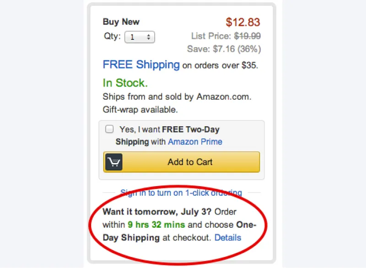Image resolution: width=366 pixels, height=268 pixels.
Task: Open the FREE Shipping link
Action: coord(141,64)
